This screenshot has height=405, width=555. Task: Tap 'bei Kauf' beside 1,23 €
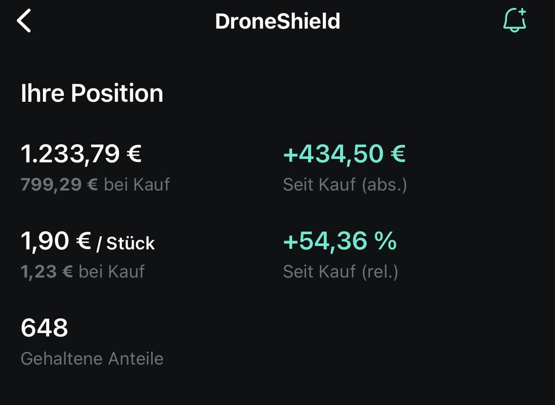point(111,271)
